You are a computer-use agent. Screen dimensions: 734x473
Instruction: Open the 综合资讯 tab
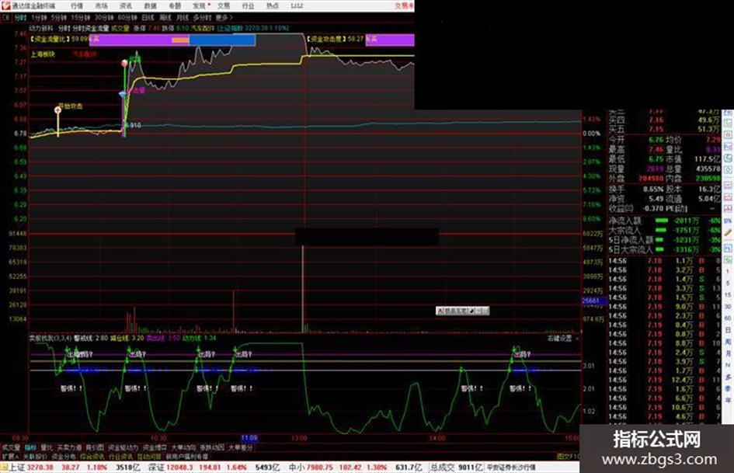(x=92, y=456)
